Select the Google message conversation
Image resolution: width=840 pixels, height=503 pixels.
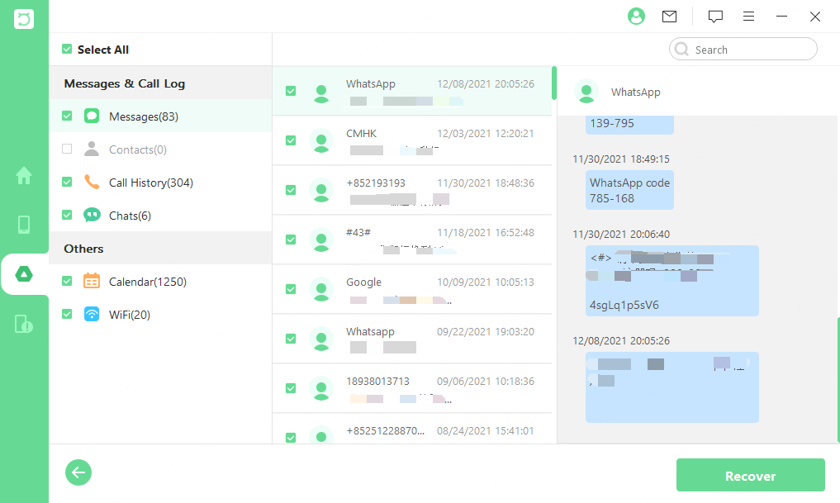413,289
